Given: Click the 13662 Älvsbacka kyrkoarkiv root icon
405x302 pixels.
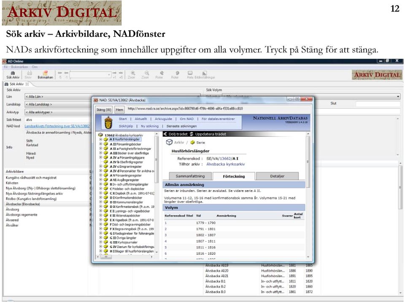Looking at the screenshot, I should coord(100,135).
